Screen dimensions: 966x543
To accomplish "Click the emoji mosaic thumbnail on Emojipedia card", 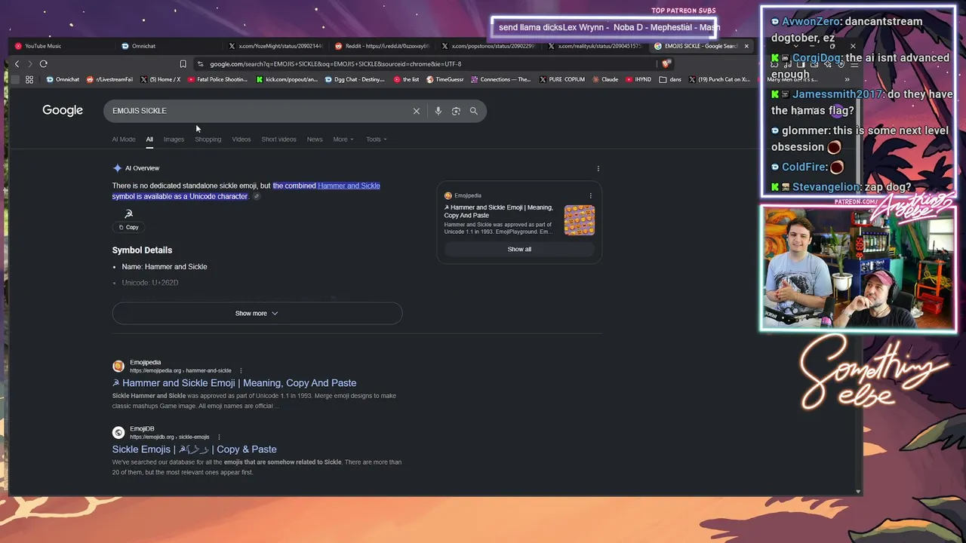I will click(580, 220).
